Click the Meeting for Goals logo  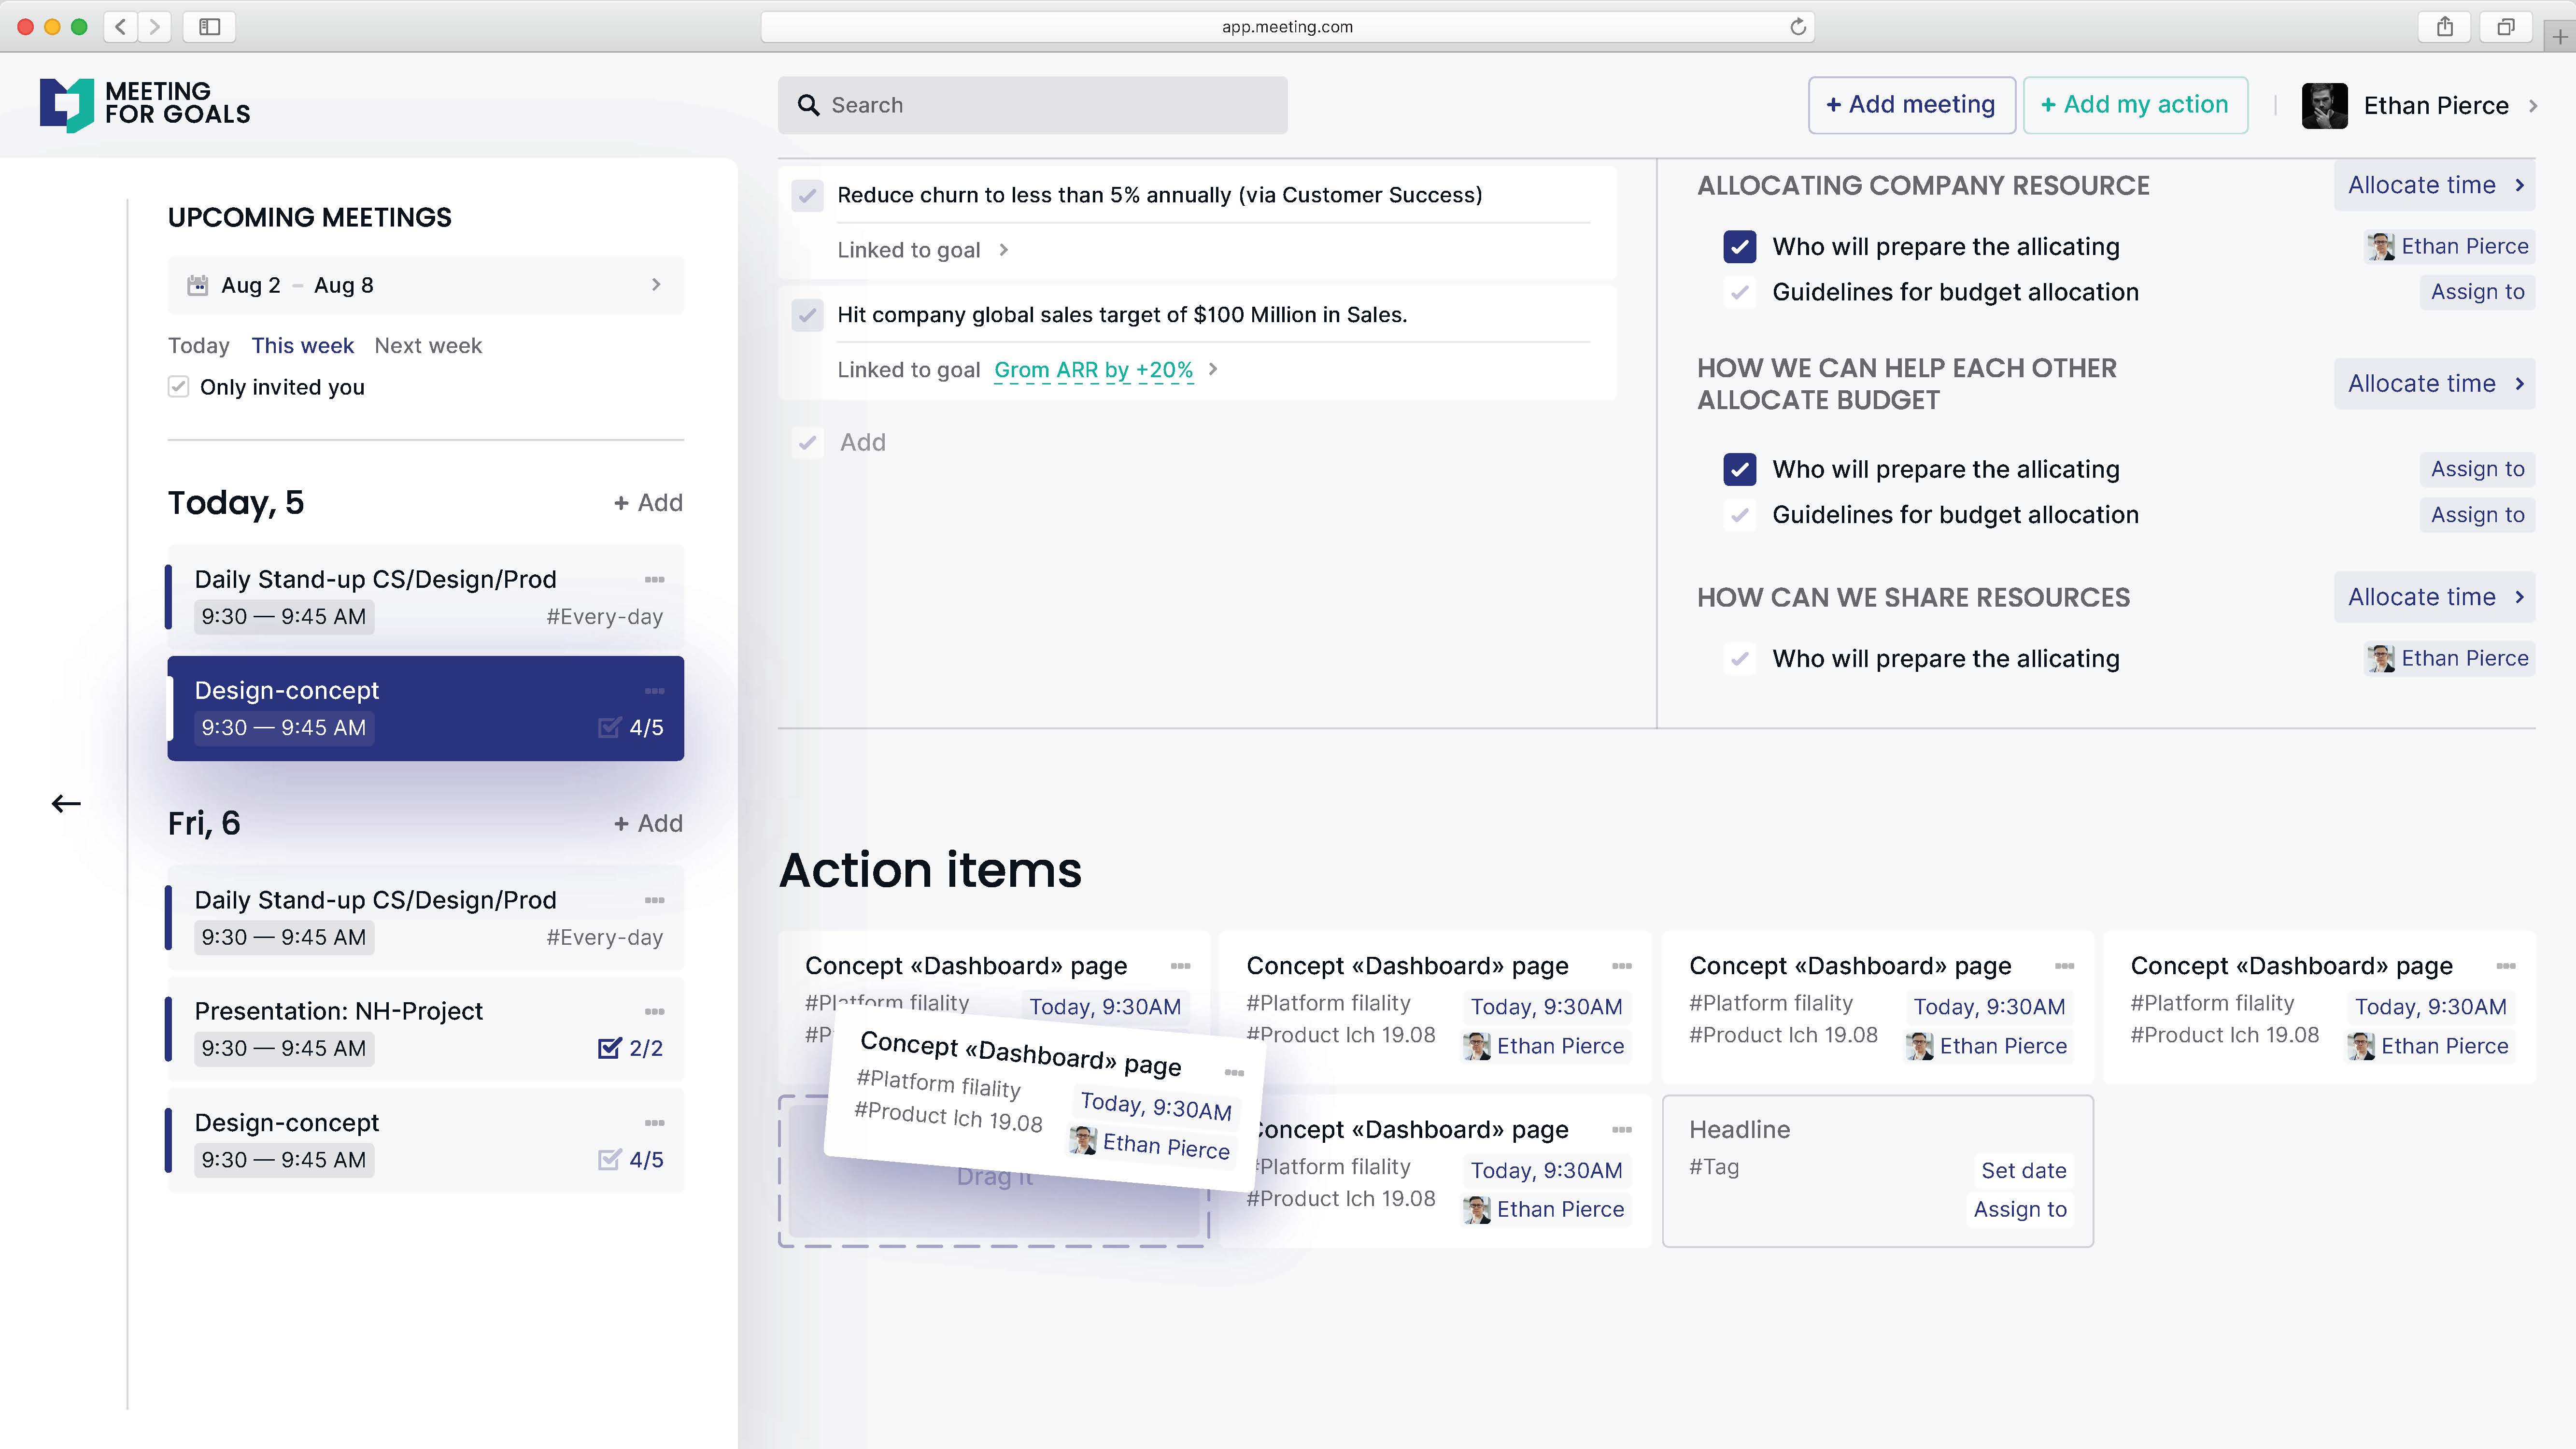pos(145,104)
